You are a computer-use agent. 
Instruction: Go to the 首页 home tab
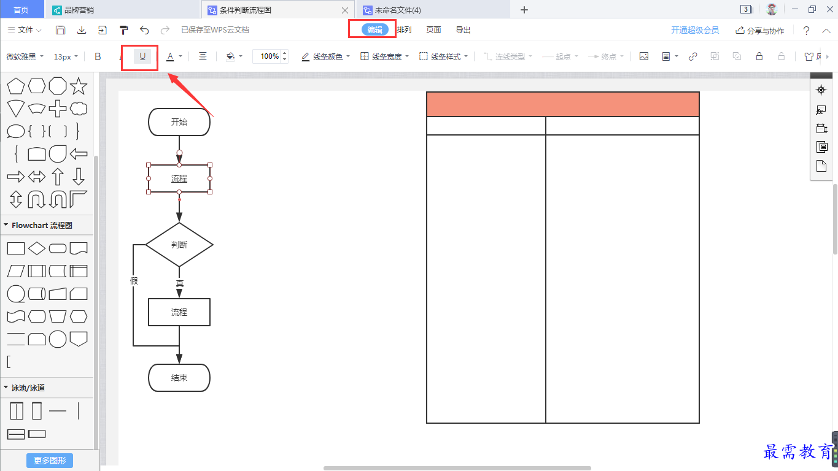[x=21, y=10]
